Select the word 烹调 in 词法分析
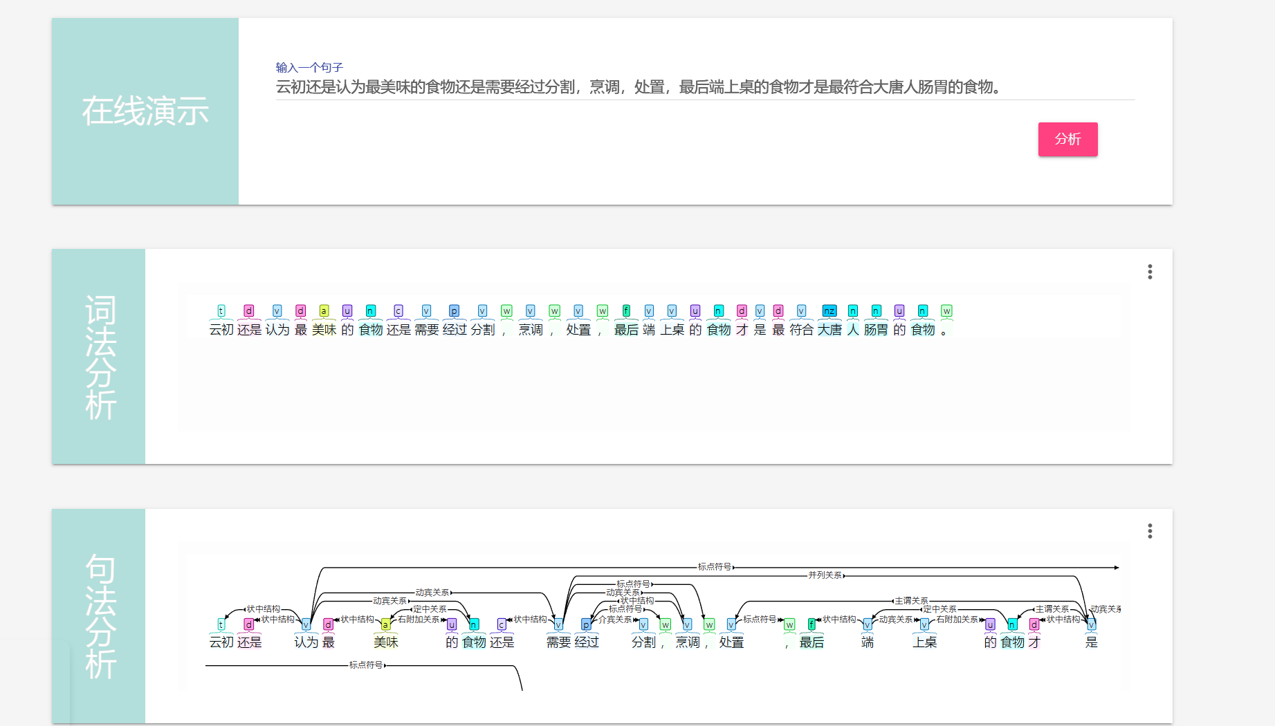Screen dimensions: 1275x726 (x=531, y=330)
